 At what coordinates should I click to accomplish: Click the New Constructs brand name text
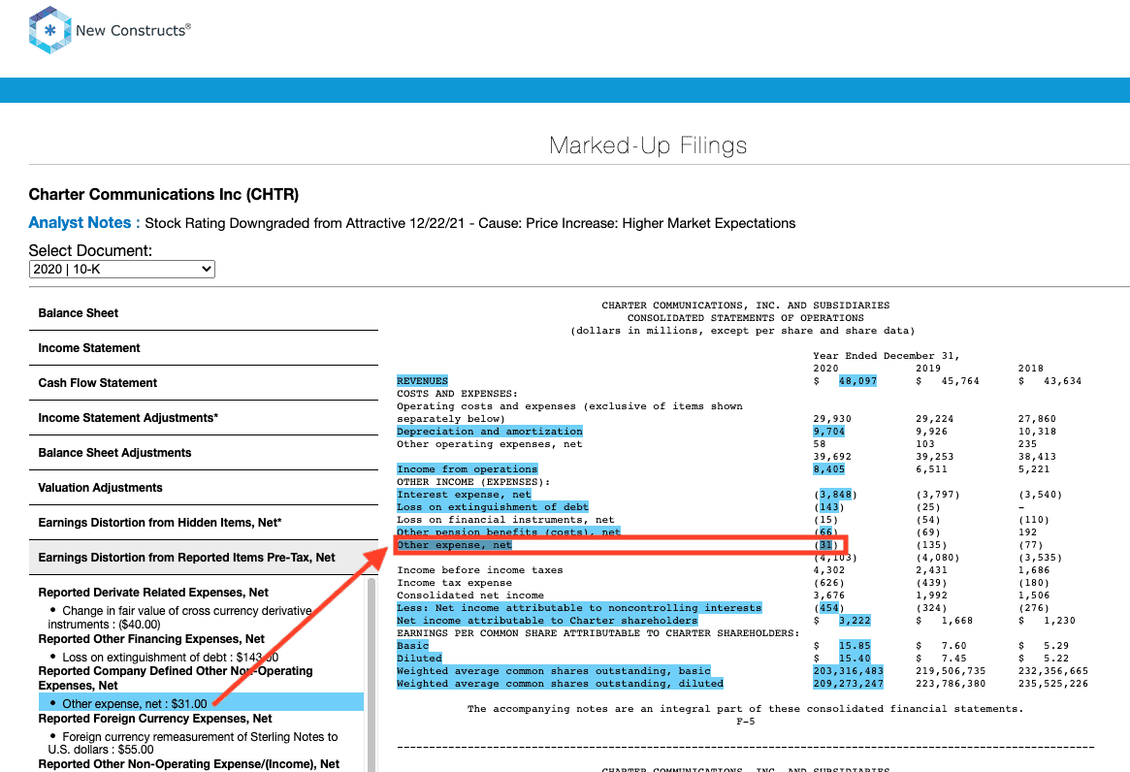tap(133, 30)
